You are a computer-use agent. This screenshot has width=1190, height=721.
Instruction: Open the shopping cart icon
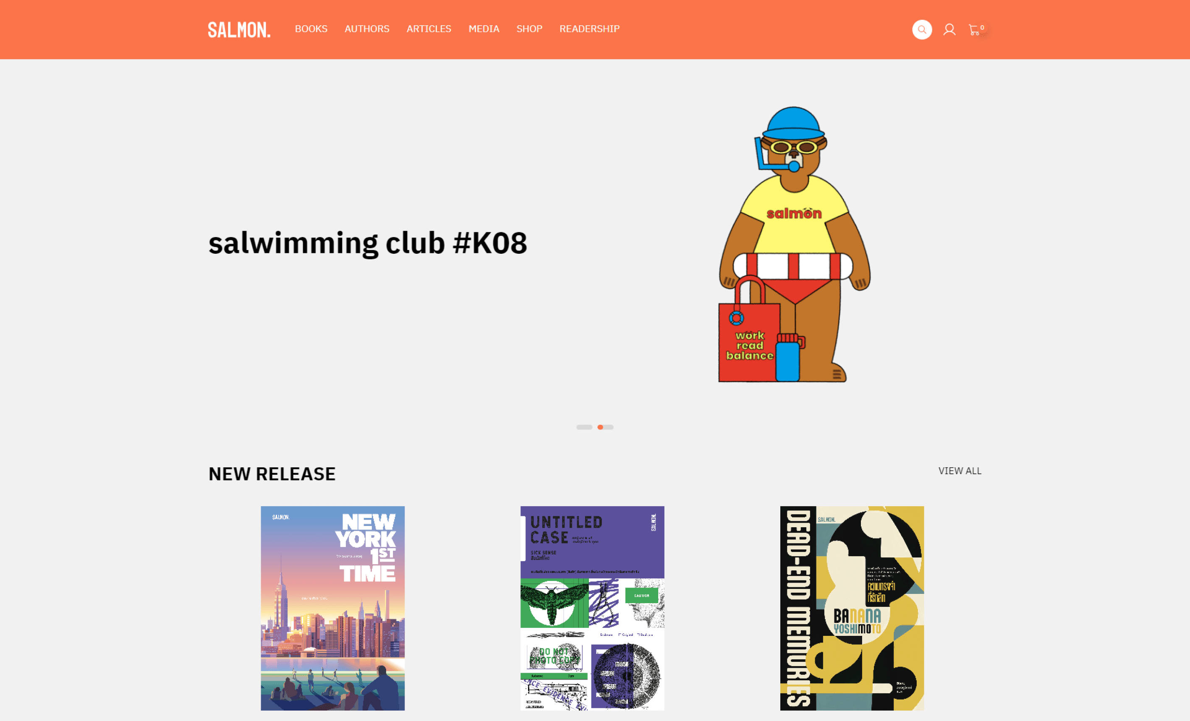(976, 29)
